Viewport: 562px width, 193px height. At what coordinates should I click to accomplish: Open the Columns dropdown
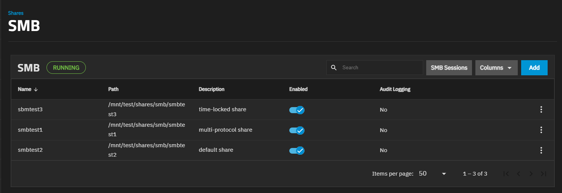click(496, 68)
